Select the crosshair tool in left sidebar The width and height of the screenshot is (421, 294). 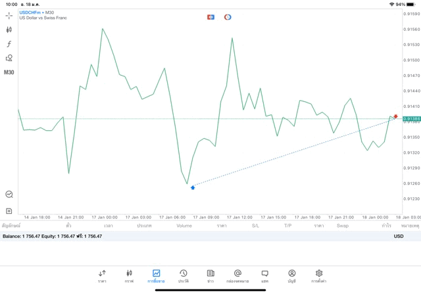click(9, 15)
